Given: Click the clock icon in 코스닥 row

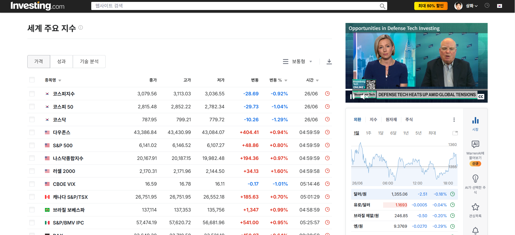Looking at the screenshot, I should 327,119.
